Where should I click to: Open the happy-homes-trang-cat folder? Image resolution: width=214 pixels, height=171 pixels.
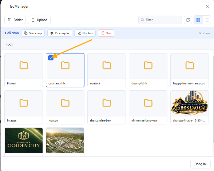coord(190,70)
